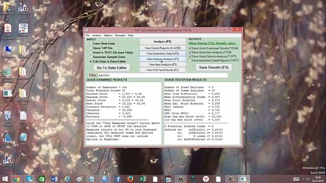
Task: Click View Options Analysis (F7)
Action: 162,59
